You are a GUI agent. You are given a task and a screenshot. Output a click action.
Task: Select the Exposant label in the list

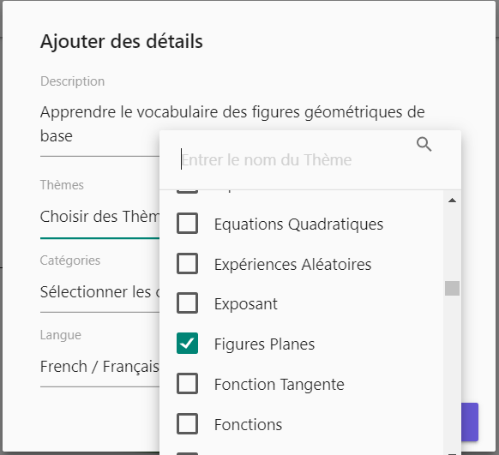click(x=246, y=304)
